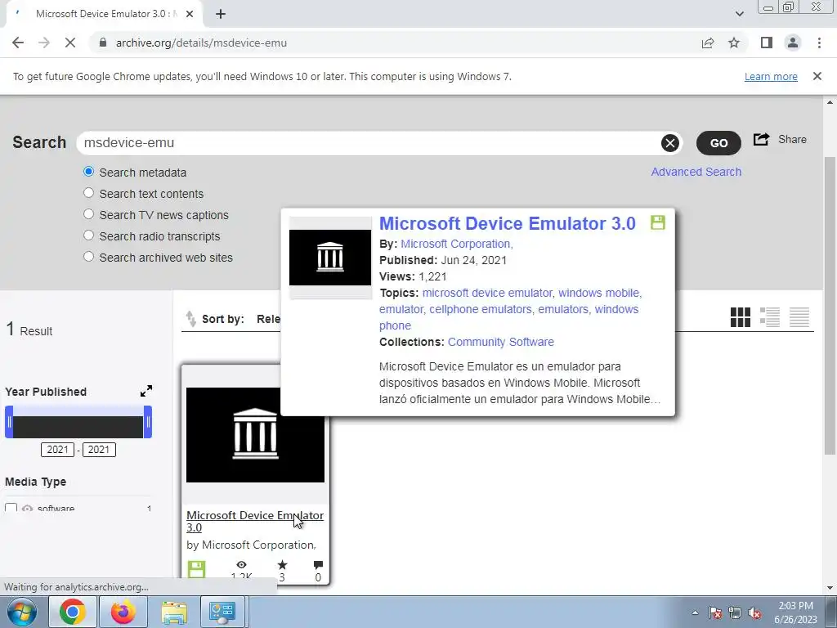Viewport: 837px width, 628px height.
Task: Click the views eye icon on tile
Action: 241,564
